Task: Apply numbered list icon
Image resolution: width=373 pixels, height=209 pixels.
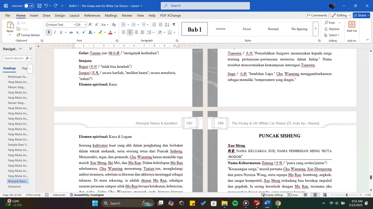Action: coord(133,24)
